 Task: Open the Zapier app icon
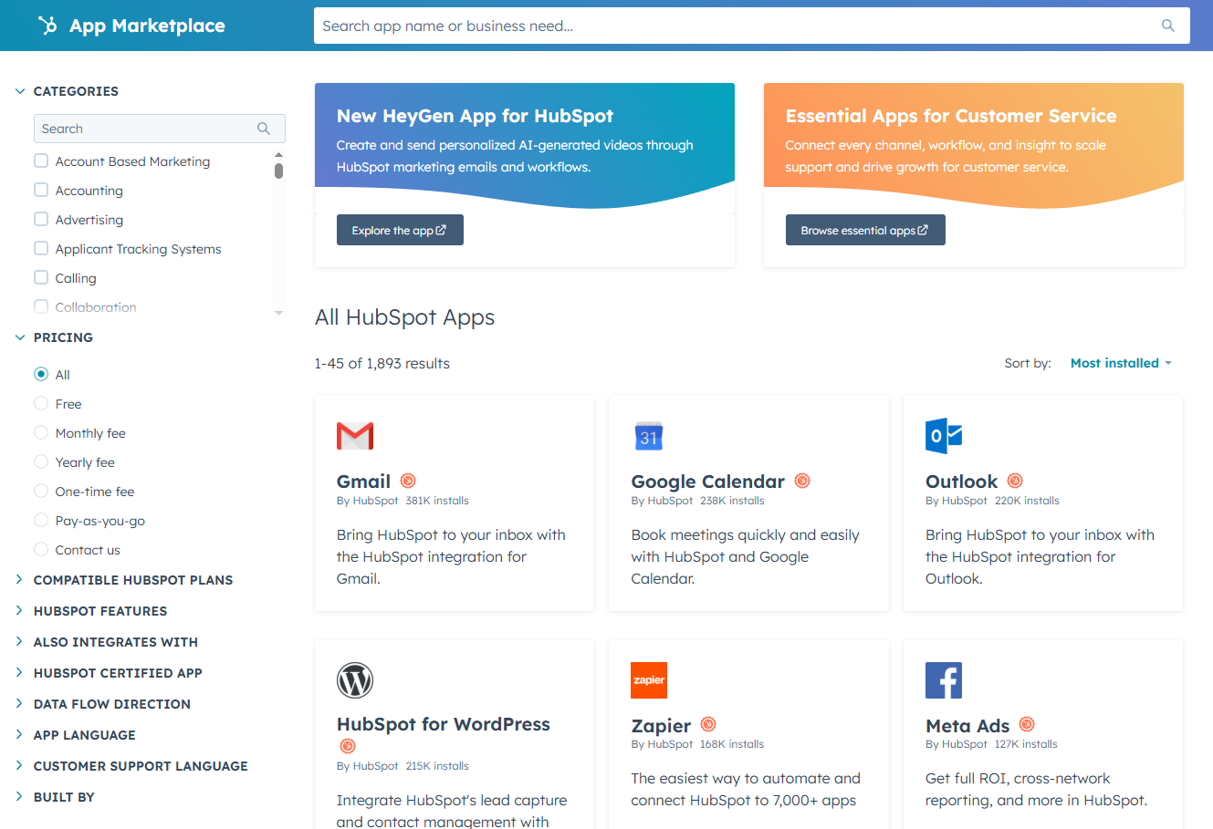[x=649, y=680]
